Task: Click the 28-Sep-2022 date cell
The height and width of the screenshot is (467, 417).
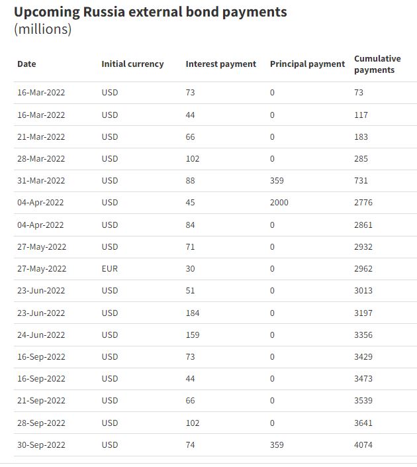Action: [41, 423]
